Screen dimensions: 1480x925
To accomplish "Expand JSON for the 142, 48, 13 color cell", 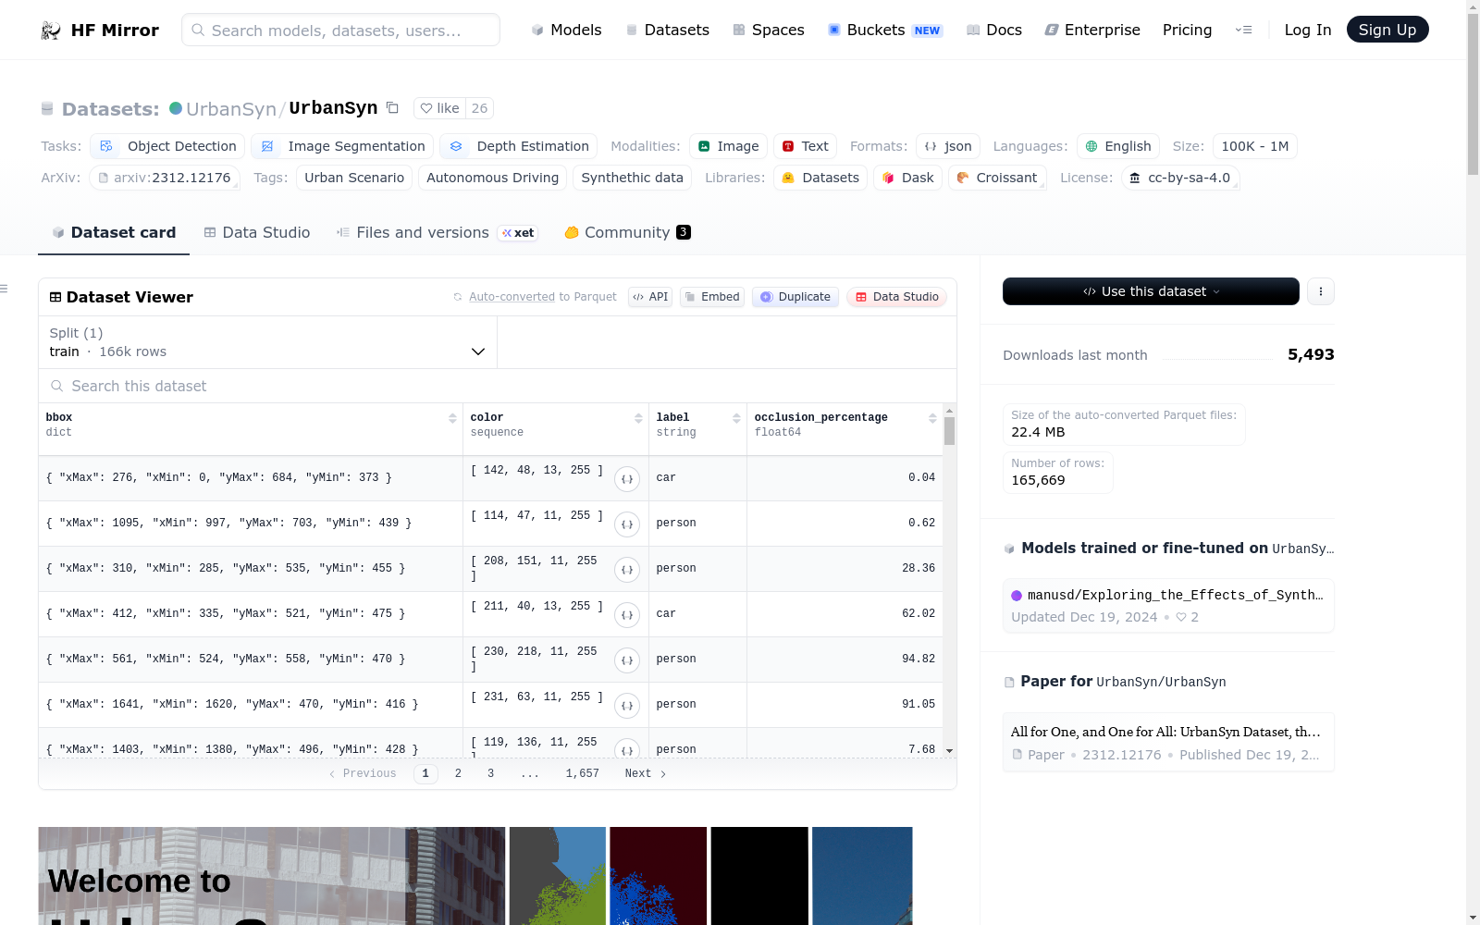I will (x=627, y=479).
